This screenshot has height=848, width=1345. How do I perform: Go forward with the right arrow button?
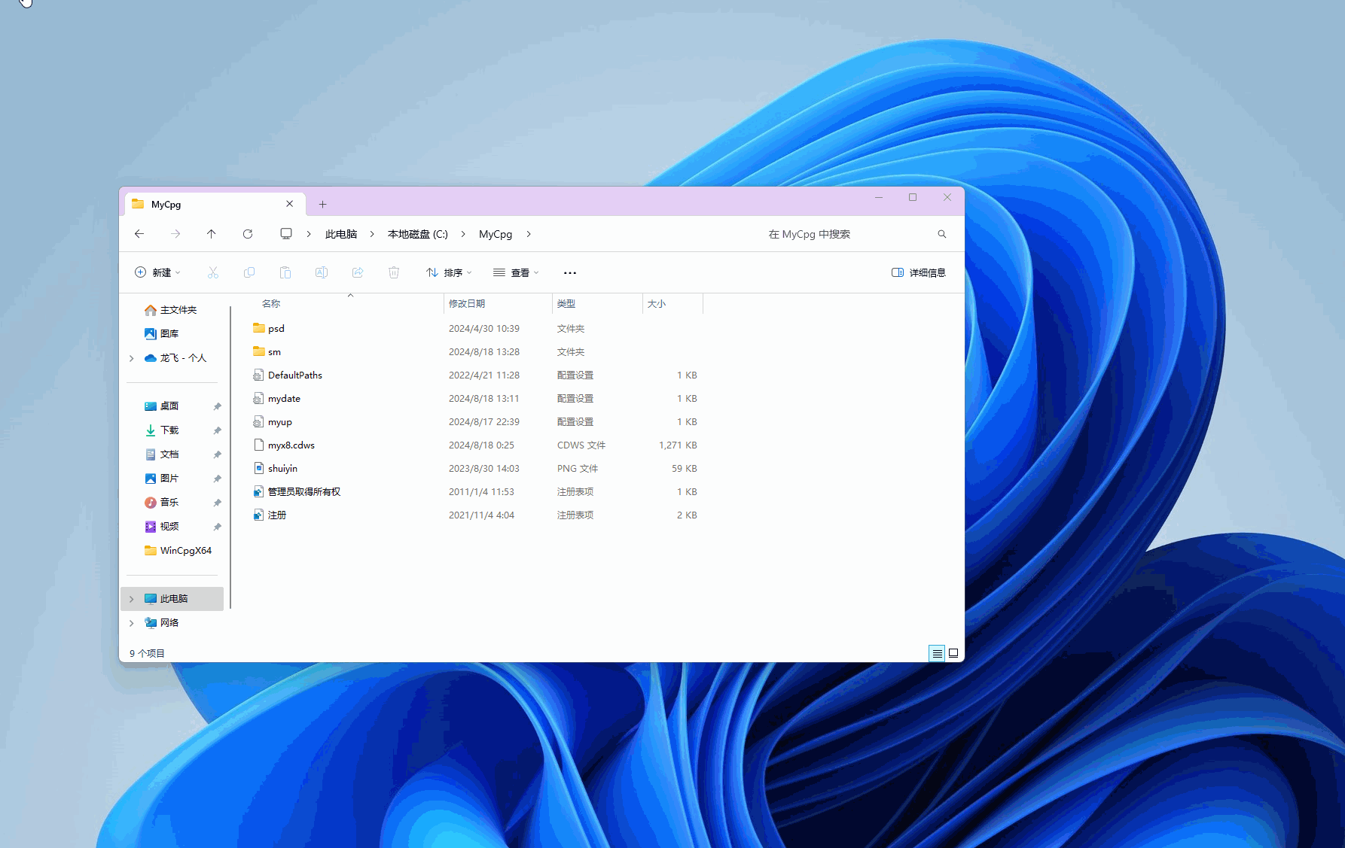click(175, 234)
